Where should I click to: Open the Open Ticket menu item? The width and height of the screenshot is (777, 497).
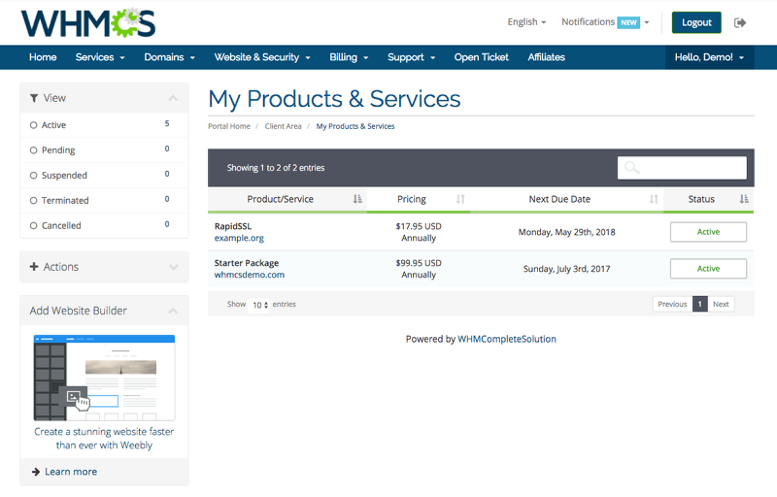[x=481, y=57]
